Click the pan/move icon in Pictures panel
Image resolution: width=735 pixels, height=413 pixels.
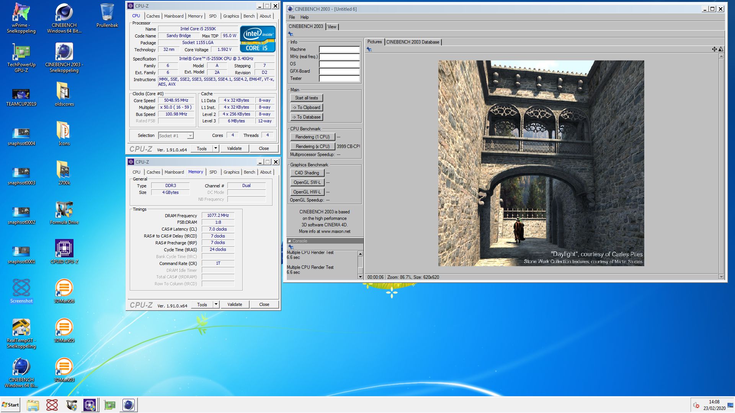point(714,49)
